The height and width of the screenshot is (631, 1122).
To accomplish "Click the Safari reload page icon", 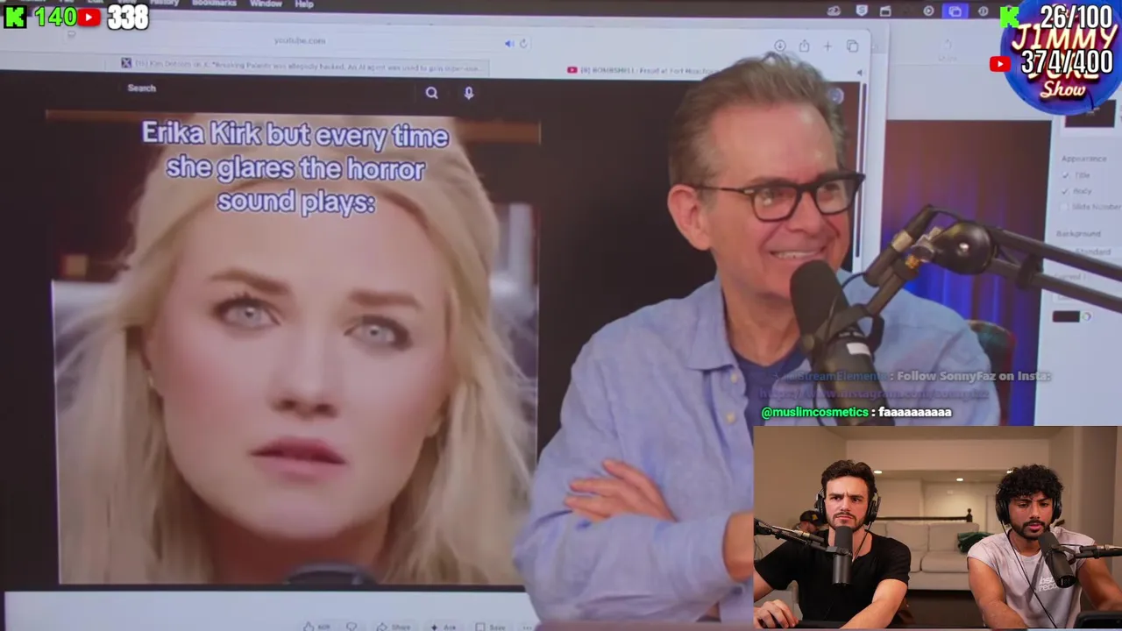I will click(x=523, y=43).
